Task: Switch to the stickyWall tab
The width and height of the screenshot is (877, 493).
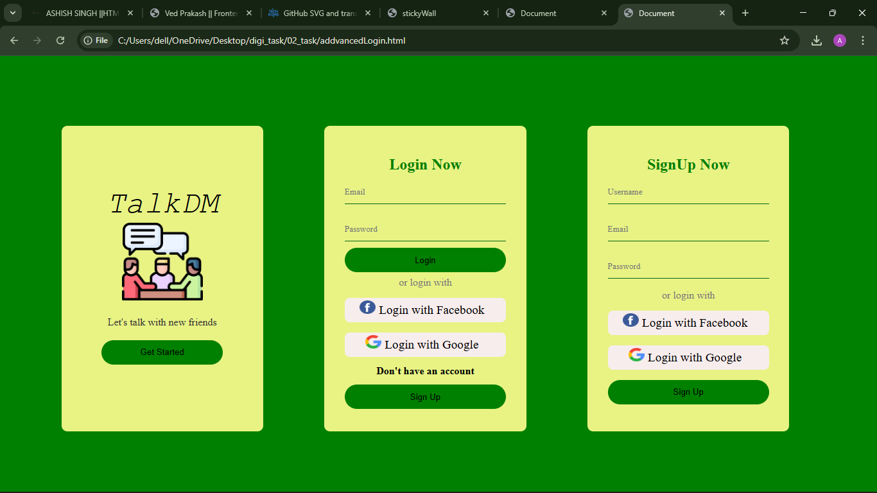Action: 438,13
